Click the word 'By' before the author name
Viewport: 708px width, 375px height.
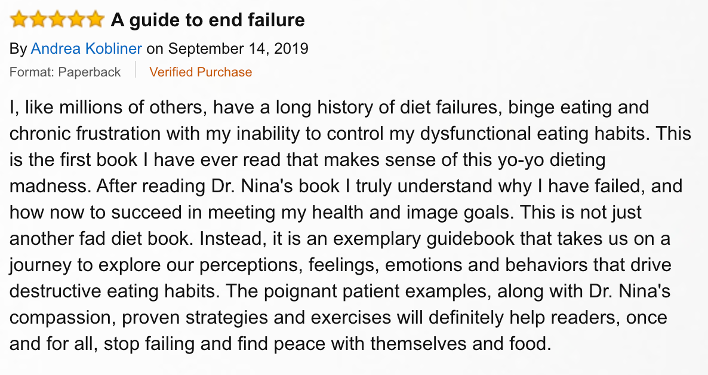click(x=18, y=49)
